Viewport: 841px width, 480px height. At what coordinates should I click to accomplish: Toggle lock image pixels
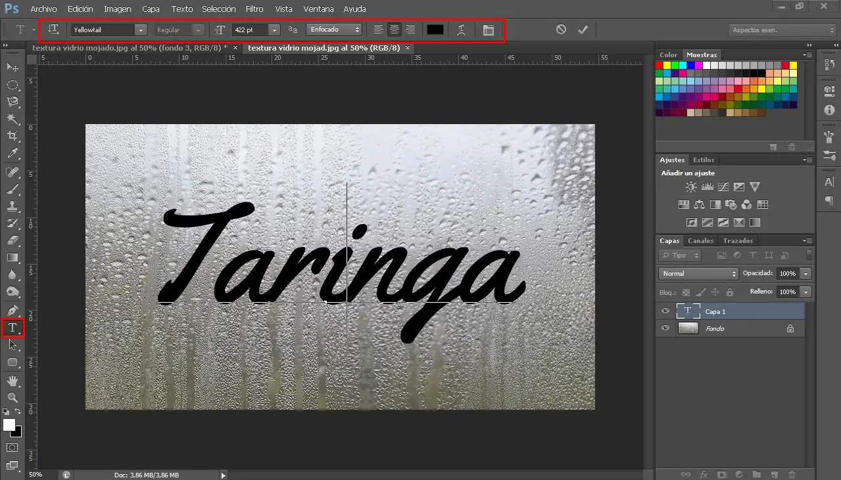click(700, 292)
